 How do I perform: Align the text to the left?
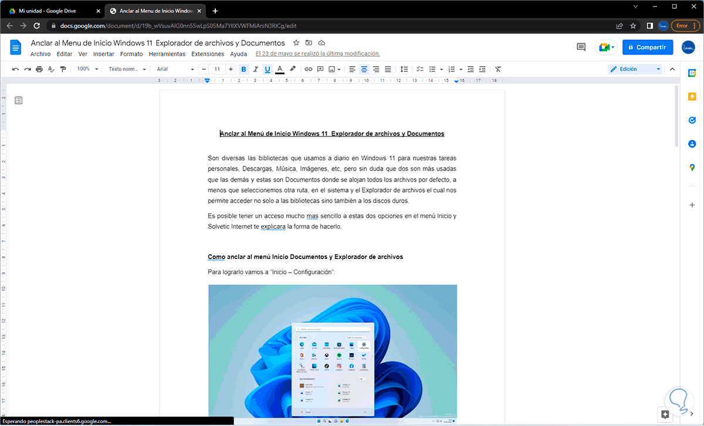point(353,69)
